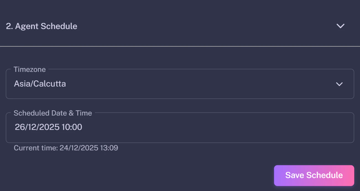Open the date picker via the schedule field
360x191 pixels.
(x=180, y=127)
